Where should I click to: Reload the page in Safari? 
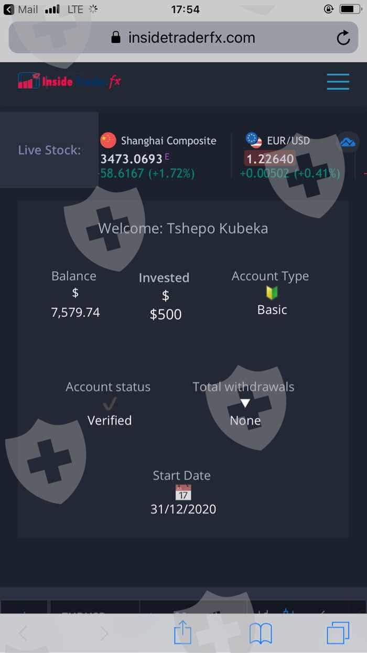[343, 38]
